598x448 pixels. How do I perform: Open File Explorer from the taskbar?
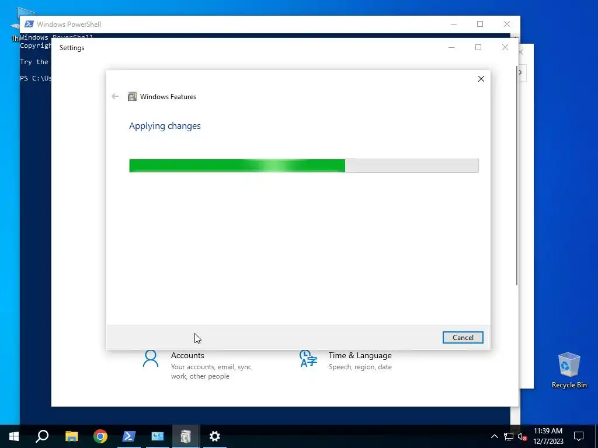[71, 436]
